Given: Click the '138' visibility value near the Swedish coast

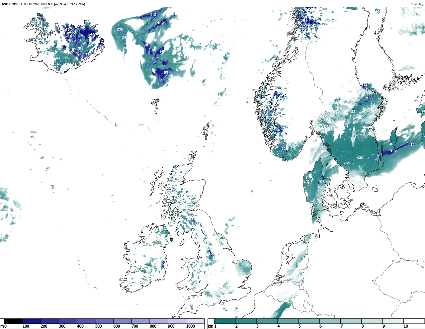Looking at the screenshot, I should (370, 98).
